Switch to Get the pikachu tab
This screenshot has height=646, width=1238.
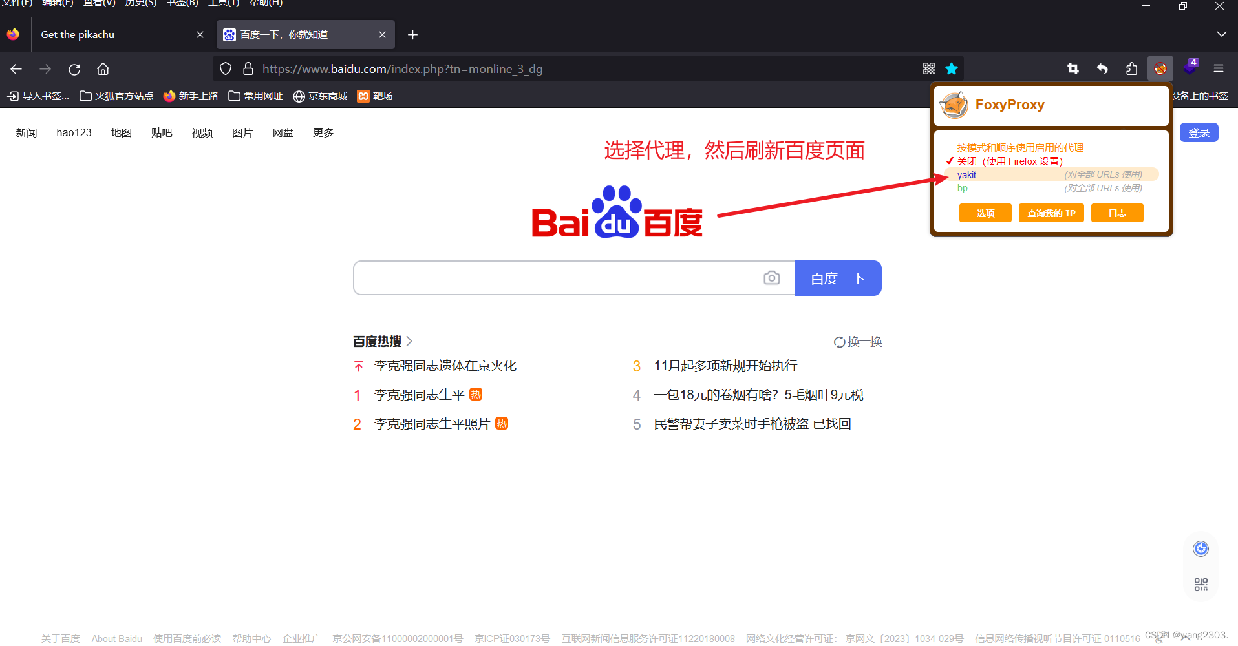[x=115, y=35]
